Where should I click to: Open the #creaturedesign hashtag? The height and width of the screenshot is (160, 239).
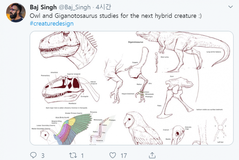tap(51, 23)
